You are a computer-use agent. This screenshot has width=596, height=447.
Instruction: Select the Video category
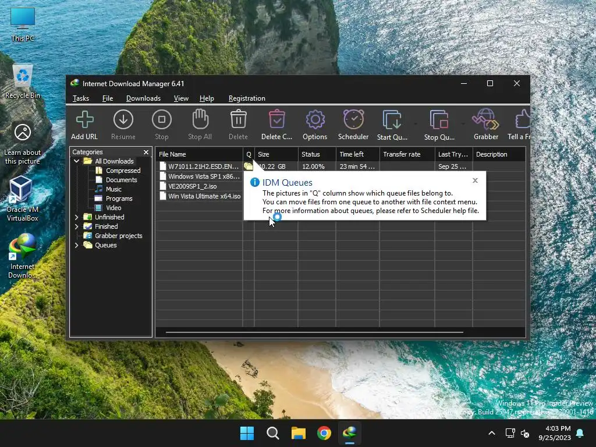pos(109,208)
